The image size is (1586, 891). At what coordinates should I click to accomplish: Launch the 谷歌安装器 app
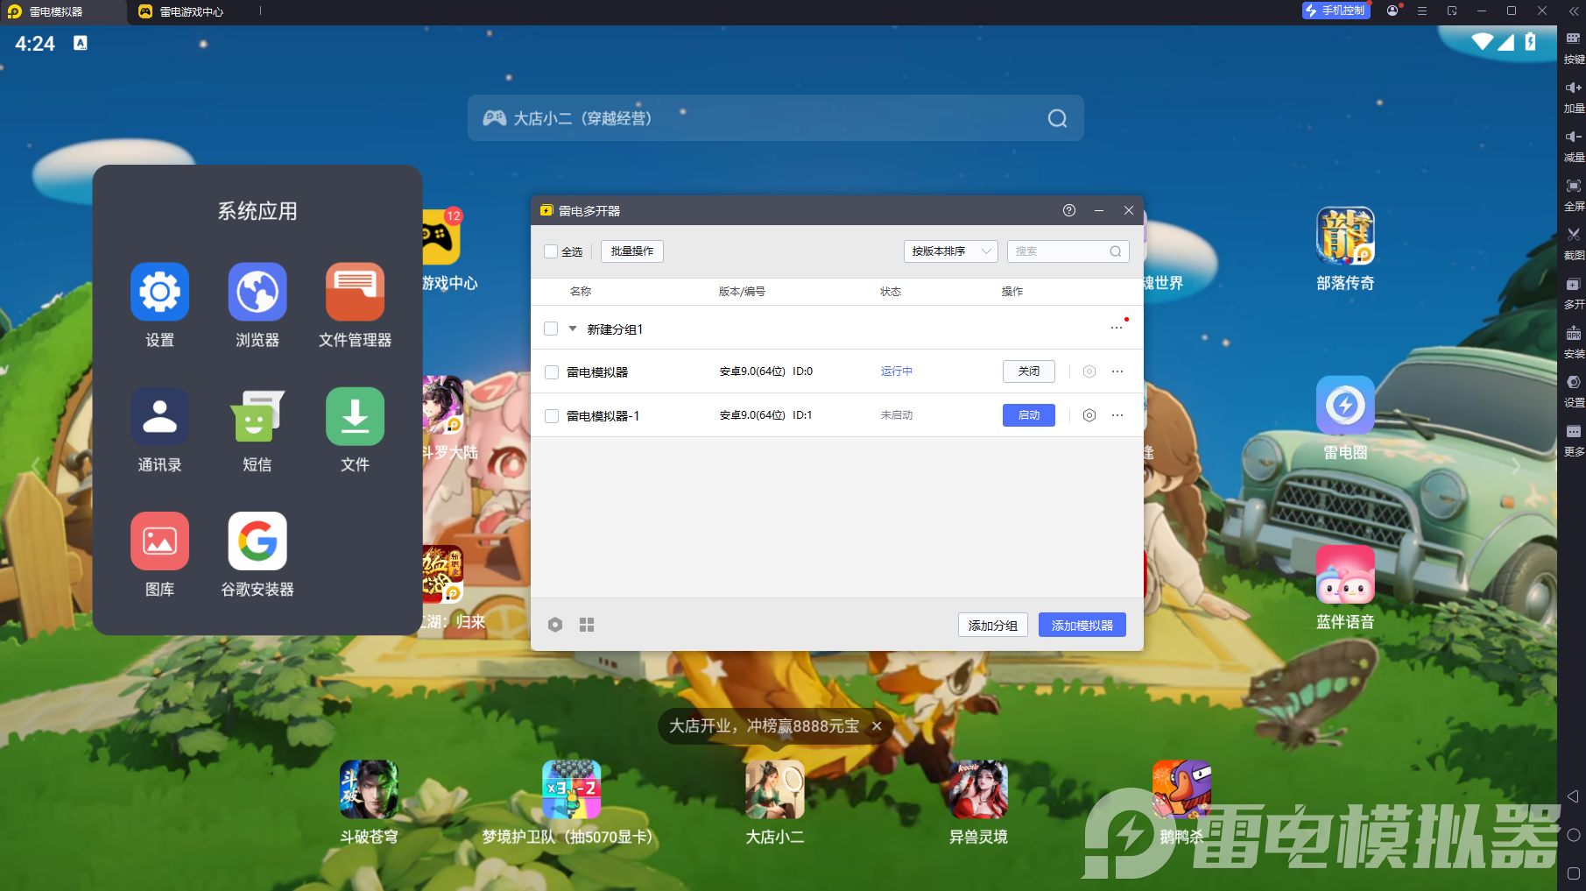(x=257, y=541)
